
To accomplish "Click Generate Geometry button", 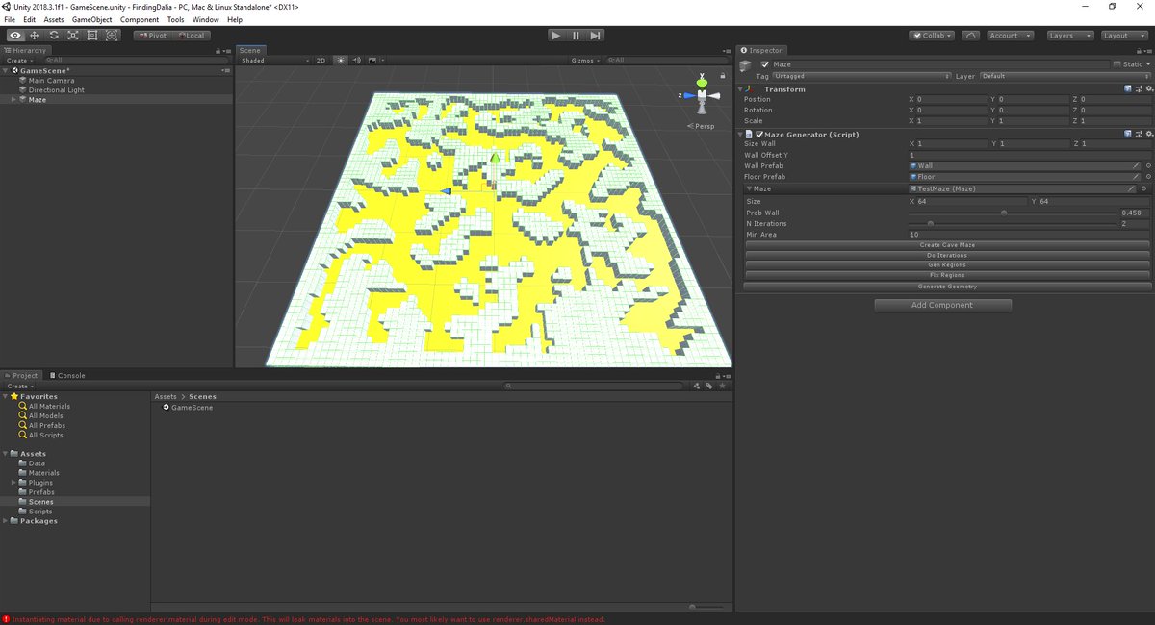I will 948,286.
